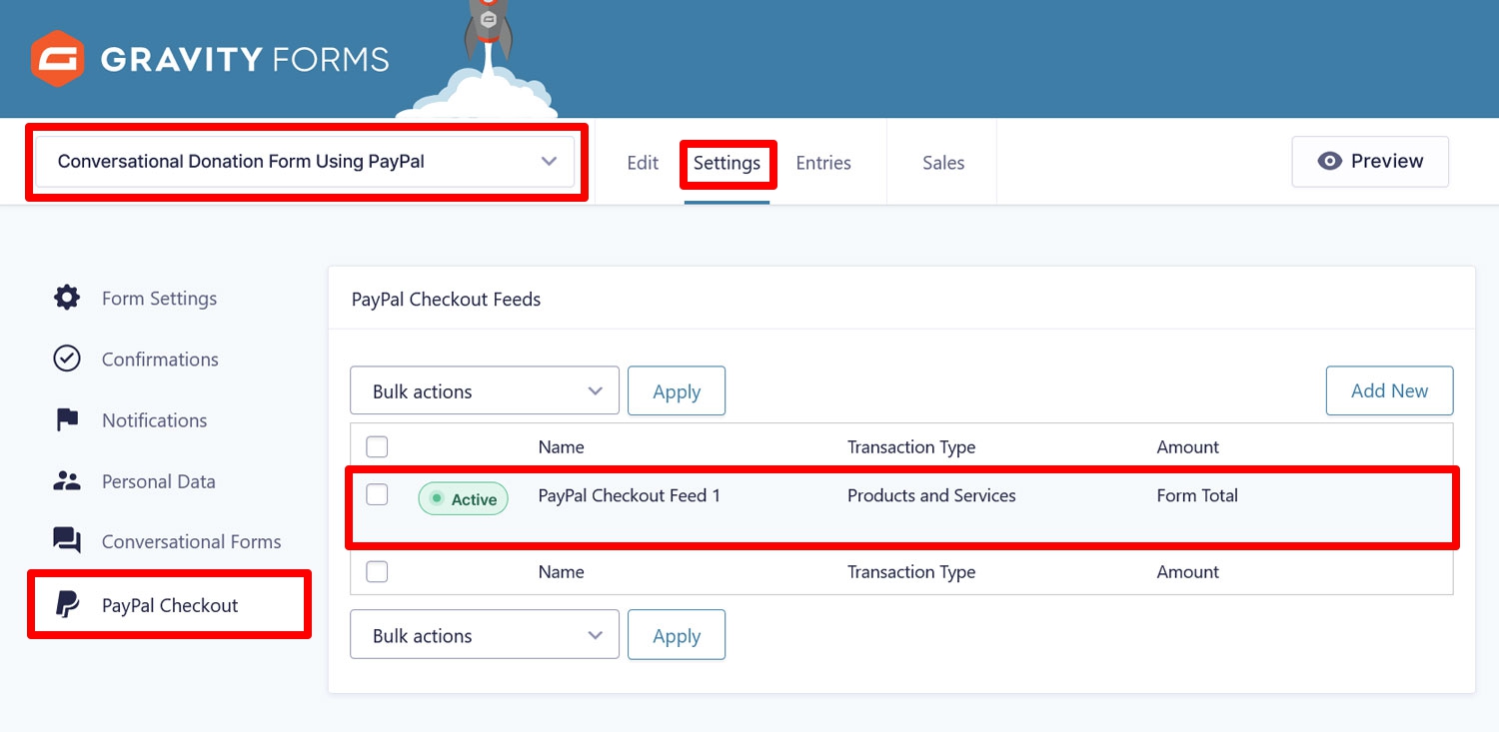This screenshot has height=732, width=1499.
Task: Click the bottom Name column footer
Action: pyautogui.click(x=561, y=571)
